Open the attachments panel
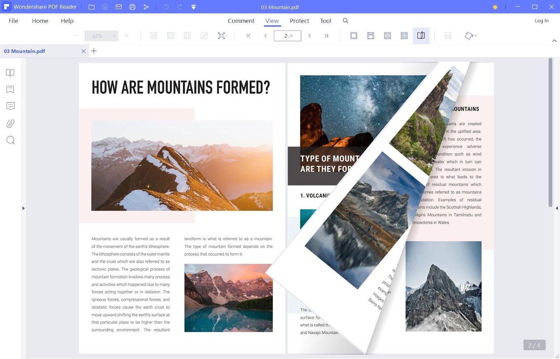 click(x=10, y=123)
